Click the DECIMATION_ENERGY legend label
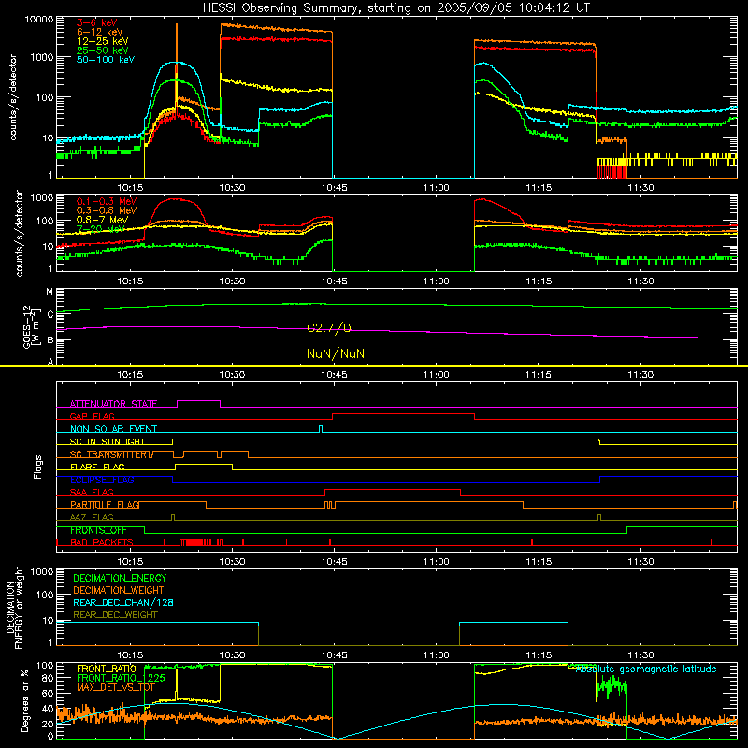Screen dimensions: 748x748 click(x=120, y=578)
